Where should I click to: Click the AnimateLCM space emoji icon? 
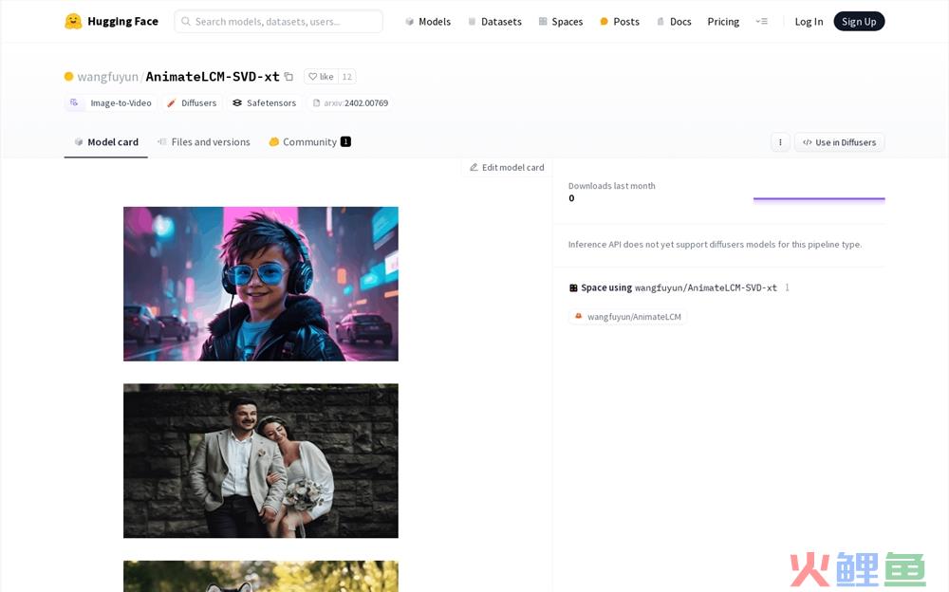(578, 316)
